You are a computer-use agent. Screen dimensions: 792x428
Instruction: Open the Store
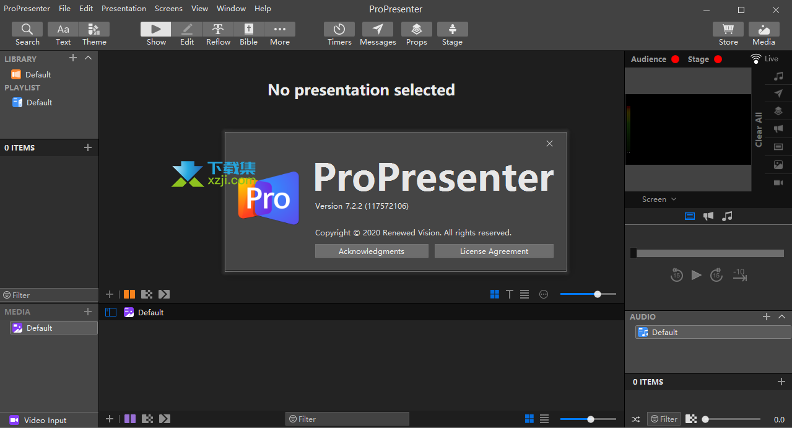(728, 34)
